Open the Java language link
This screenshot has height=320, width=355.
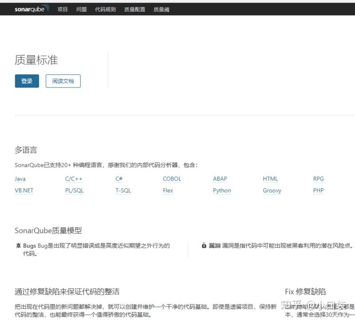[20, 179]
